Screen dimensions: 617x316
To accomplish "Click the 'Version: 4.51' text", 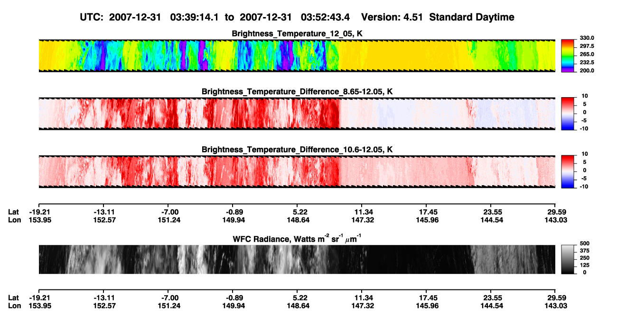I will [x=392, y=18].
